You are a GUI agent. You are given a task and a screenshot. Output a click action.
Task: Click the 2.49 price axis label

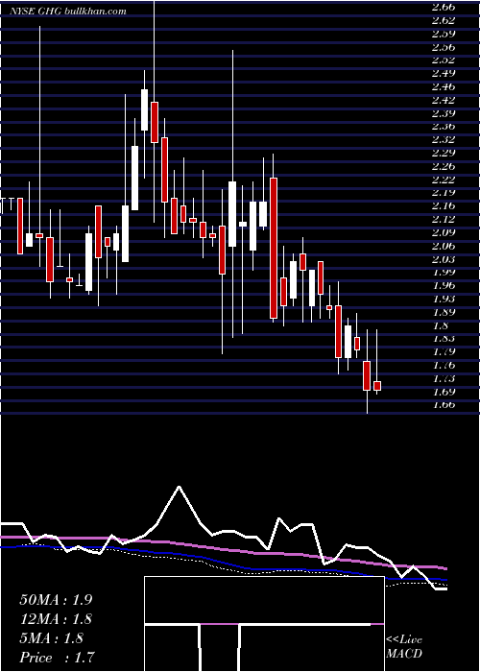[x=443, y=73]
